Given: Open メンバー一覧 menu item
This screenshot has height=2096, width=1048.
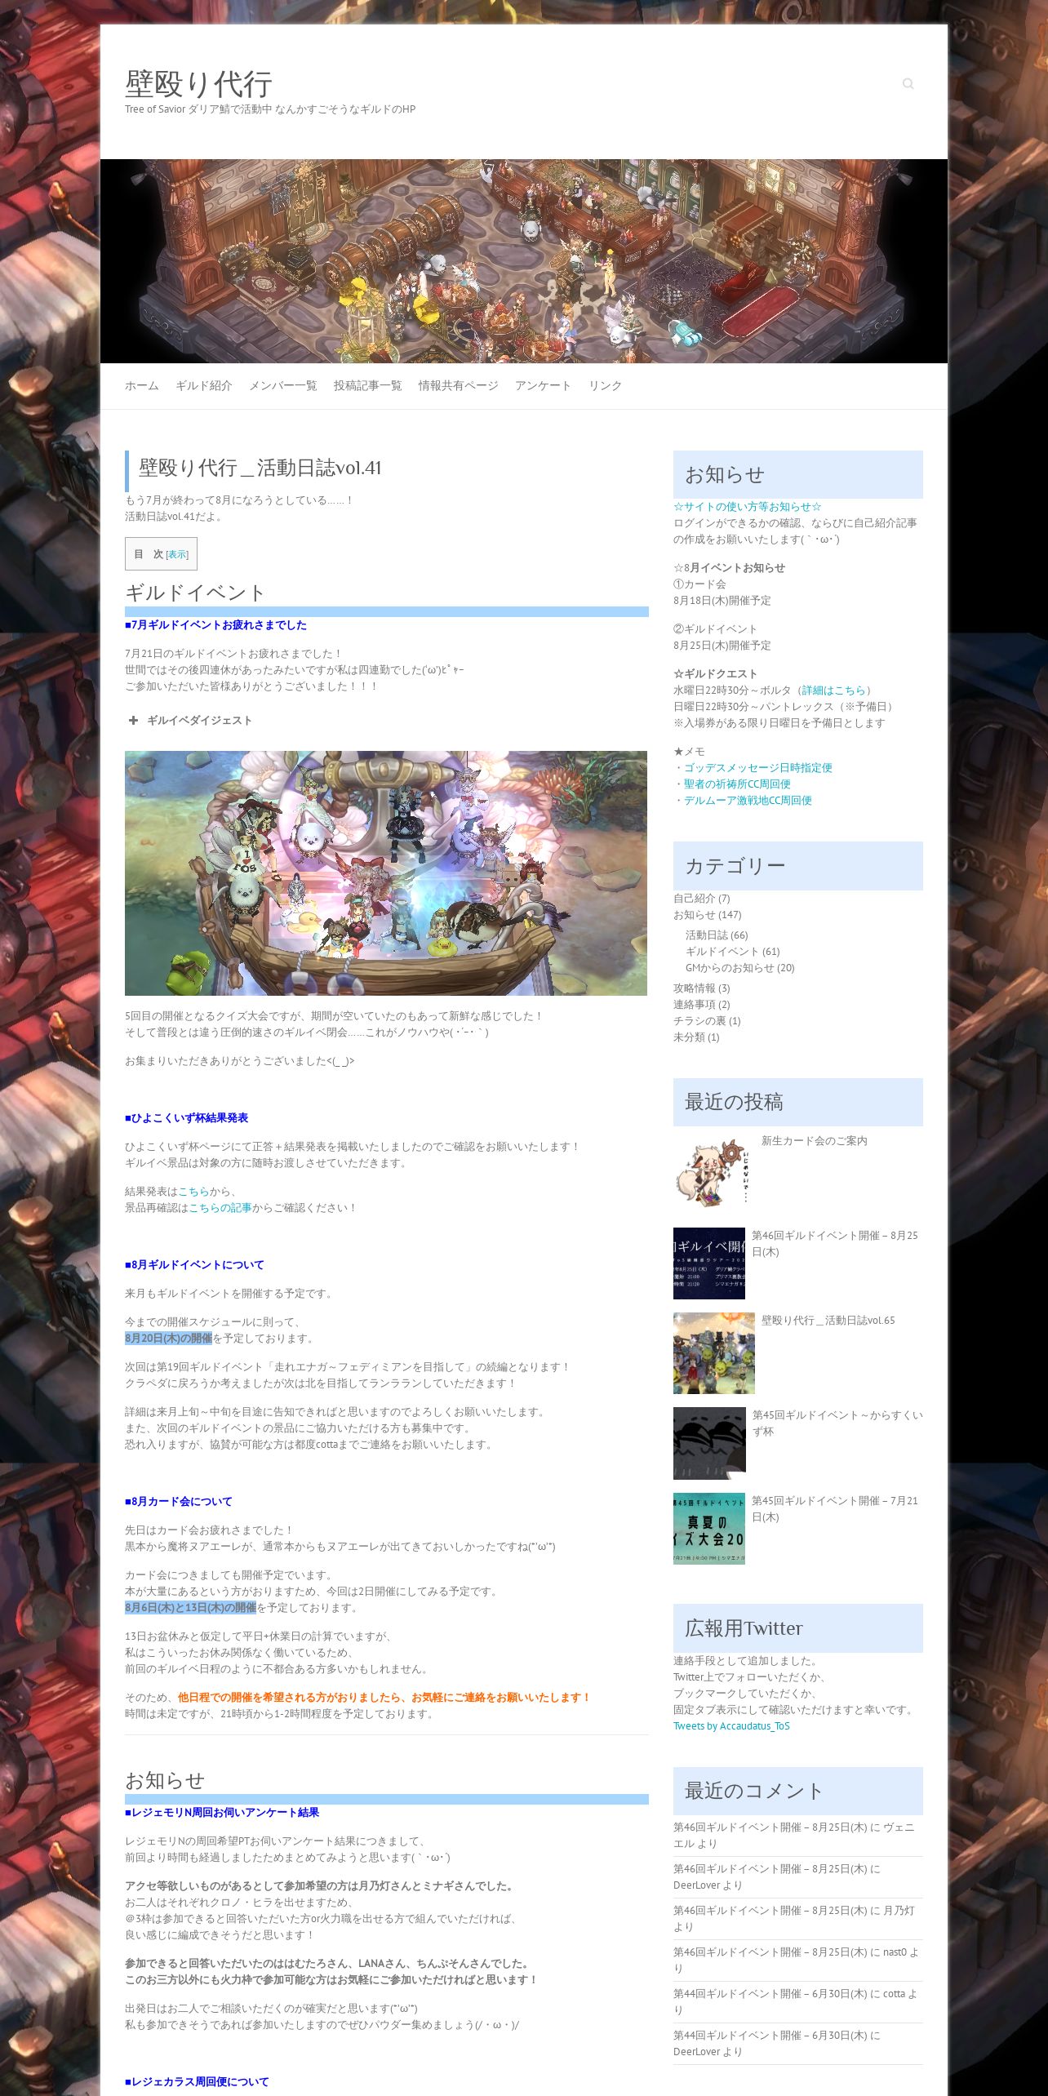Looking at the screenshot, I should [x=283, y=385].
